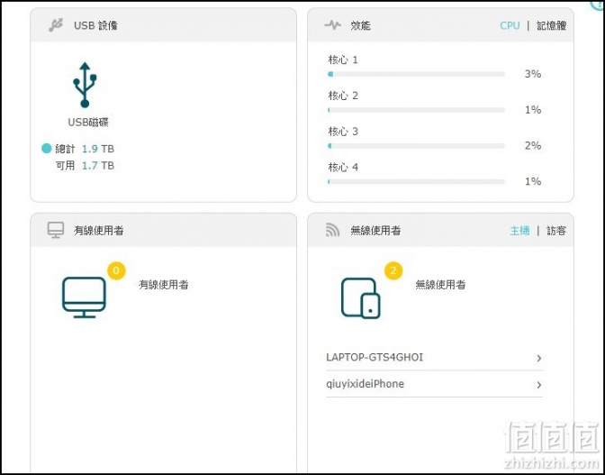The width and height of the screenshot is (605, 475).
Task: Click the wireless devices tablet-phone icon
Action: pyautogui.click(x=360, y=298)
